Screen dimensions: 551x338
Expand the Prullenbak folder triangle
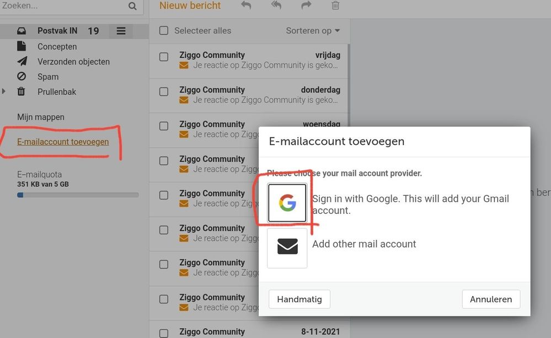tap(4, 92)
